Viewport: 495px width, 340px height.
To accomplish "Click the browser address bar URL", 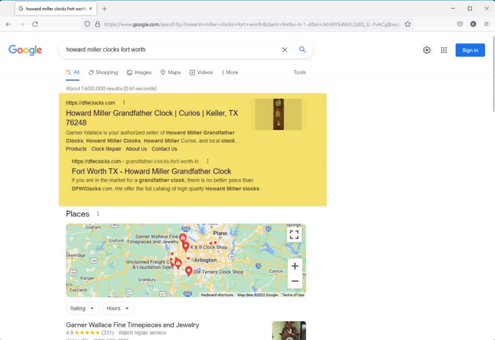I will 251,24.
